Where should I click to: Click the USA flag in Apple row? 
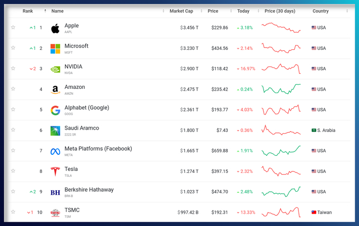[314, 28]
